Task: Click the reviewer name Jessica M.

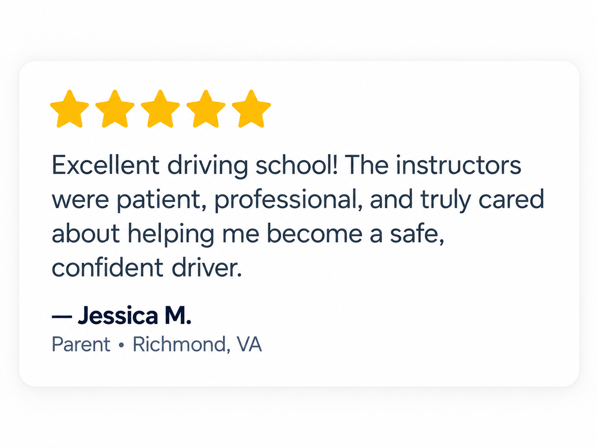Action: 135,316
